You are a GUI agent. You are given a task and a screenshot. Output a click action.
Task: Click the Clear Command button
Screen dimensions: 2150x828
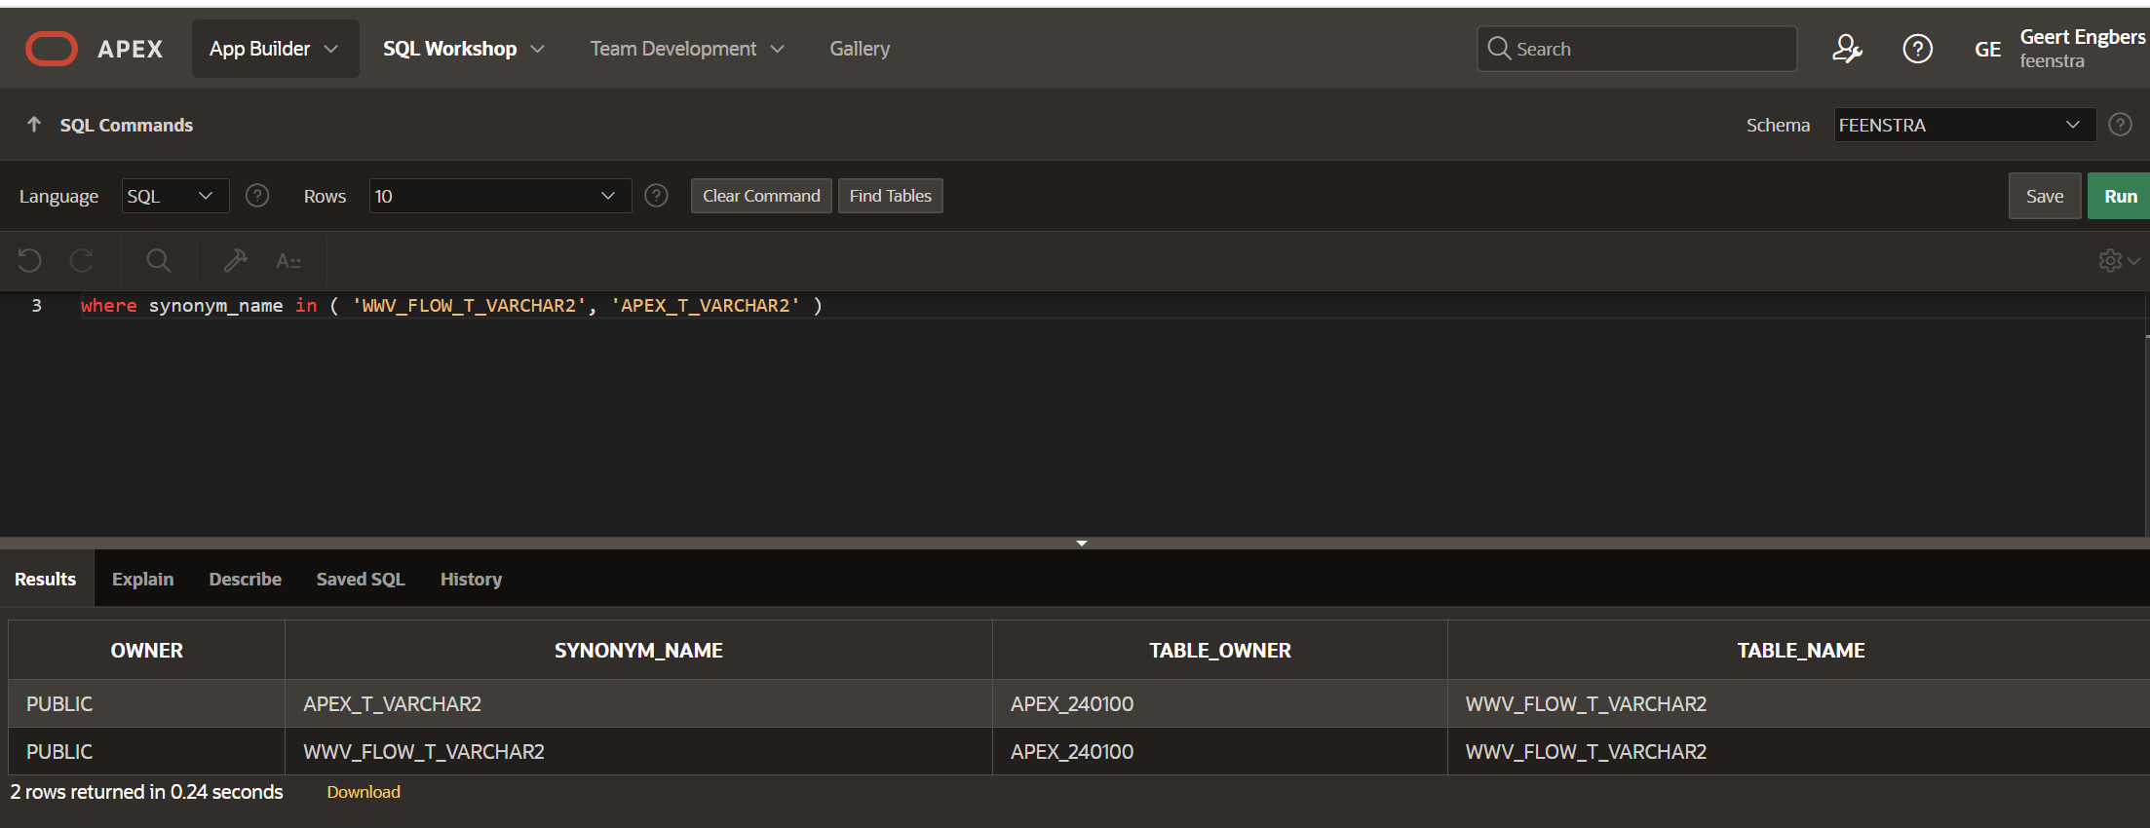tap(761, 196)
